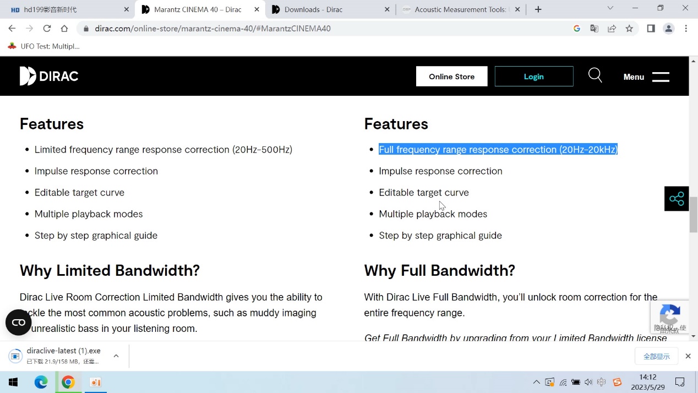Open the share icon floating widget
This screenshot has width=698, height=393.
pos(677,199)
